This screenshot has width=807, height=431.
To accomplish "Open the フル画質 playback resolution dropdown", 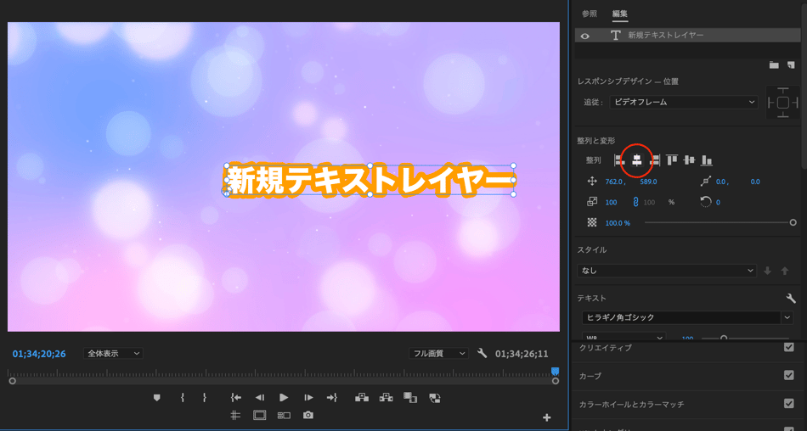I will click(437, 353).
